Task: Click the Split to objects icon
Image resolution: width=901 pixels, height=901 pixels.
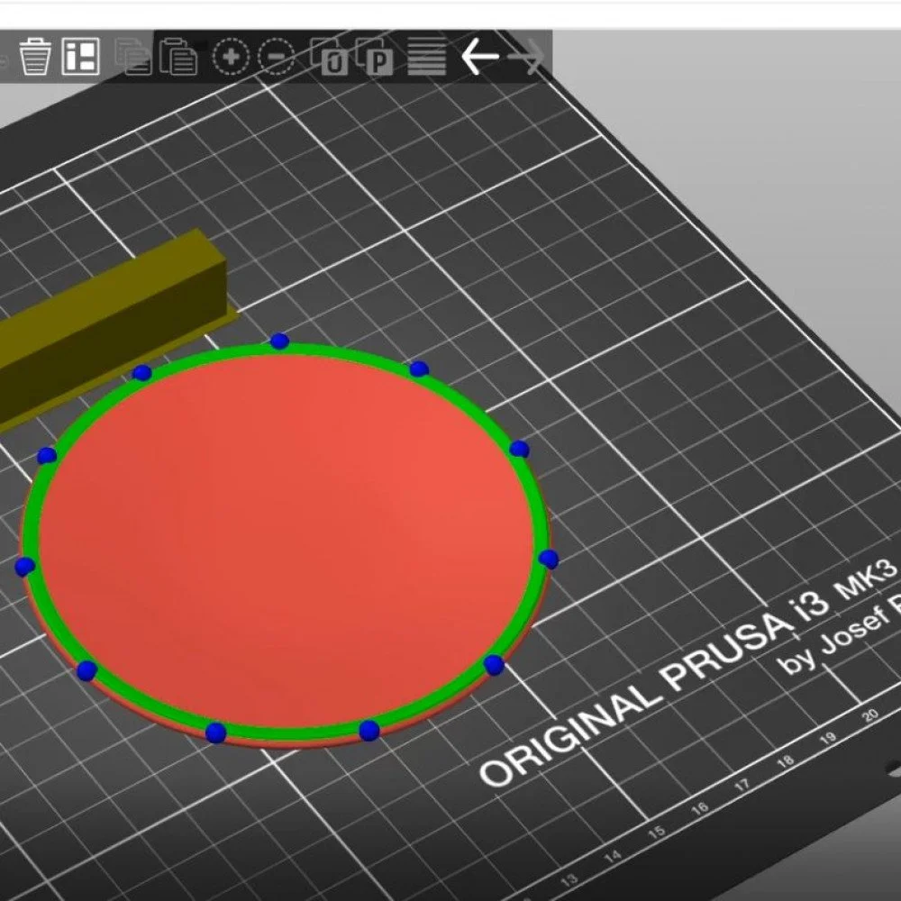Action: [x=329, y=56]
